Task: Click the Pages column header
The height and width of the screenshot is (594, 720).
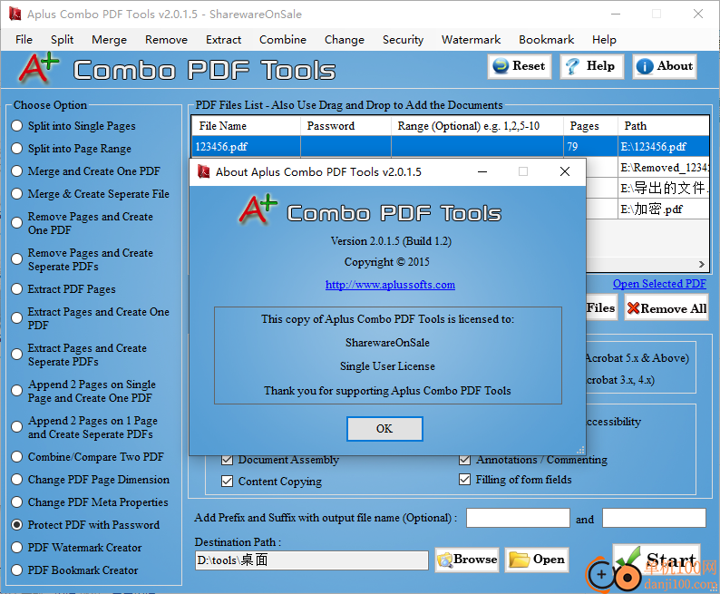Action: click(590, 126)
